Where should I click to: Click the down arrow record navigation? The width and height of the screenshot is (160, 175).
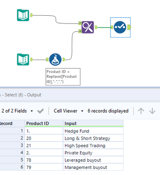pos(152,111)
